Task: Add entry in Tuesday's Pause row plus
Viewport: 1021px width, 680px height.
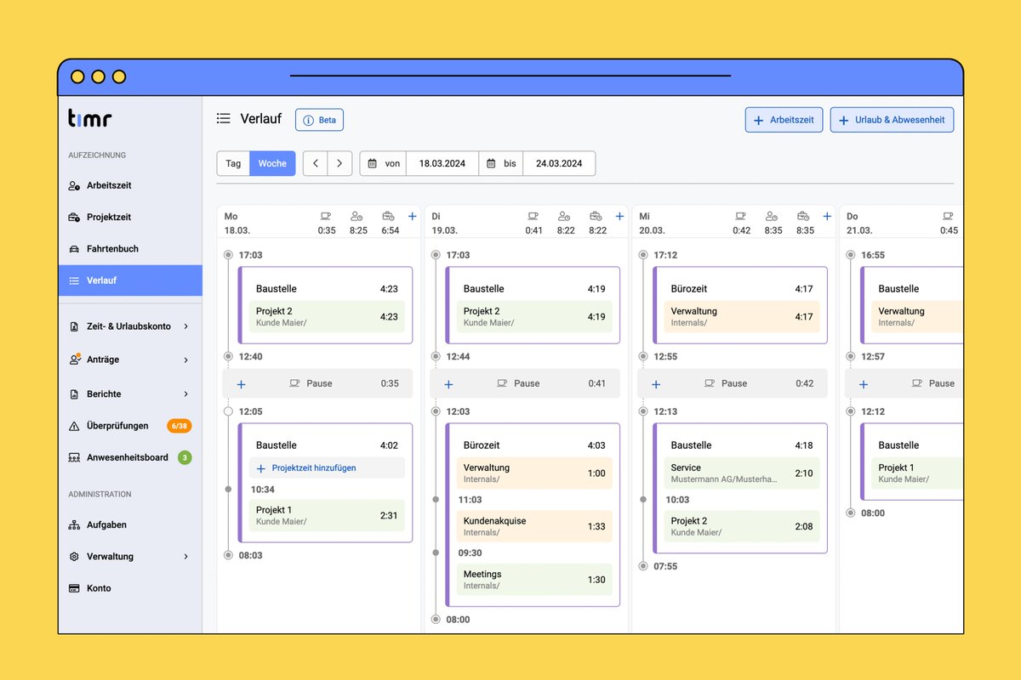Action: (x=448, y=384)
